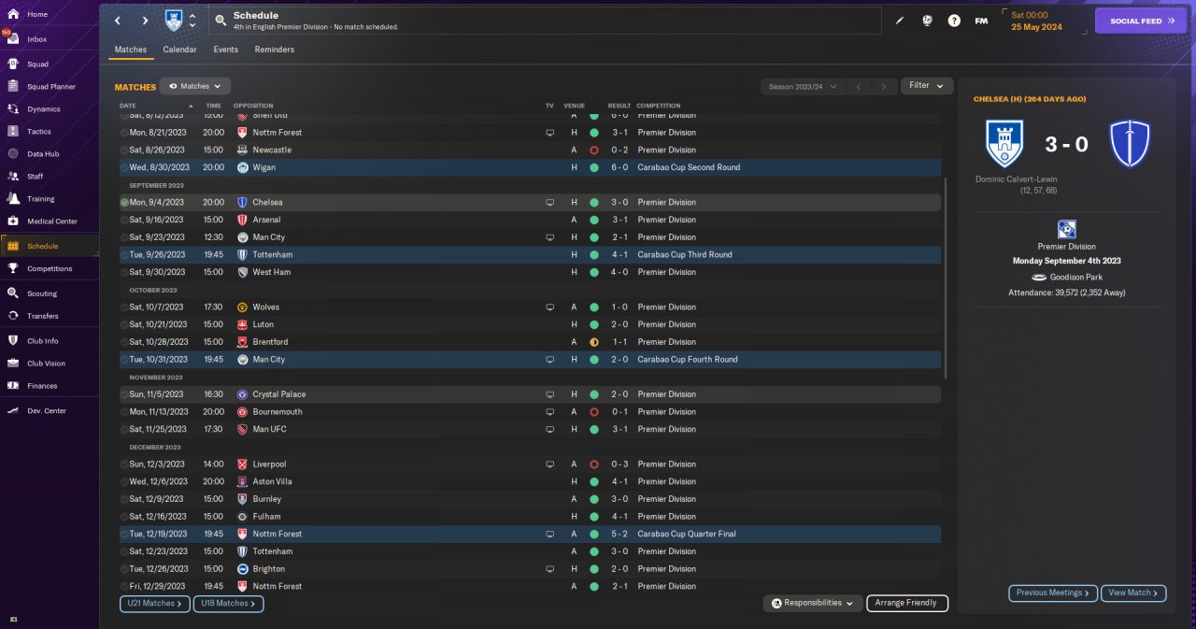Click the View Match button
The image size is (1196, 629).
[x=1134, y=593]
